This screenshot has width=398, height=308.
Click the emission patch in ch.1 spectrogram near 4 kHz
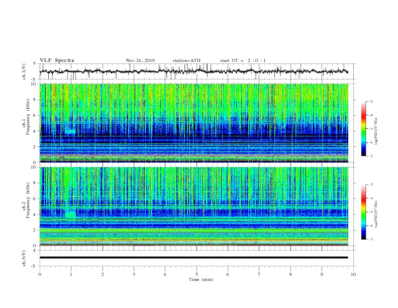coord(70,131)
